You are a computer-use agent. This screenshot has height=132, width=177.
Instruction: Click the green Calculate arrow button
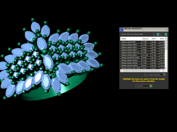click(x=151, y=86)
